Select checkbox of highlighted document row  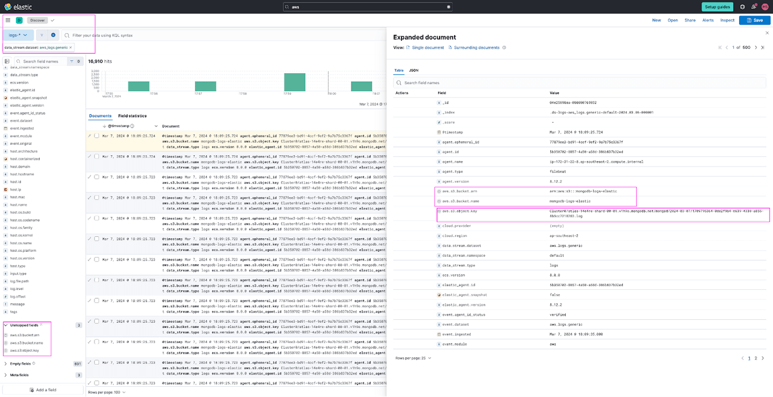pos(97,136)
